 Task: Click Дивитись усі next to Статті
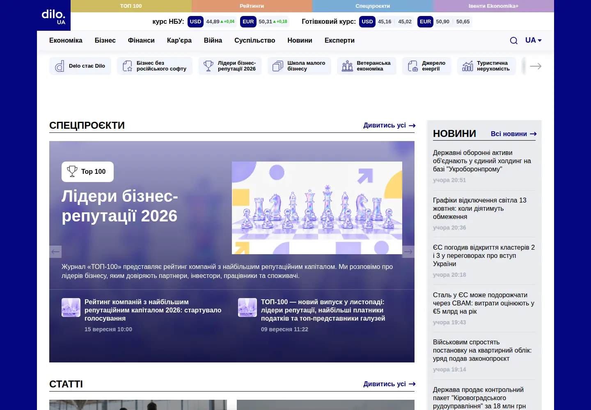click(389, 384)
